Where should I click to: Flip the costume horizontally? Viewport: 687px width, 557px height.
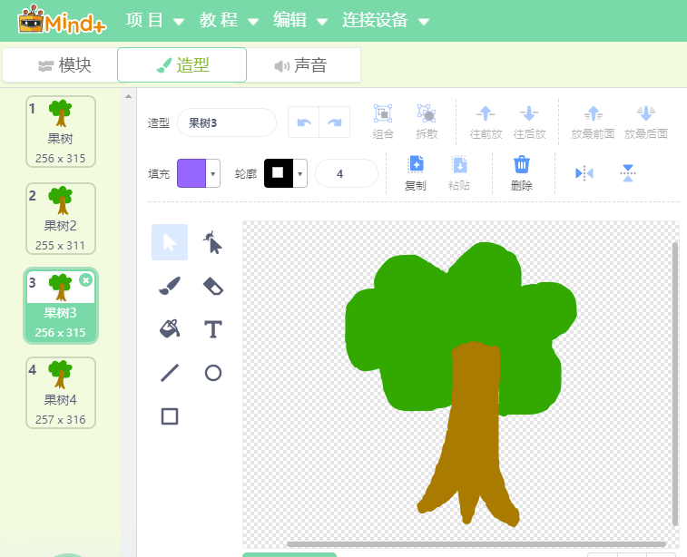point(584,173)
